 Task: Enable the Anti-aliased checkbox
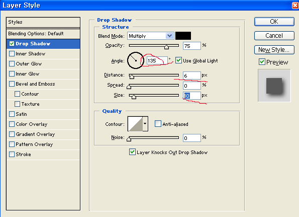pyautogui.click(x=158, y=124)
